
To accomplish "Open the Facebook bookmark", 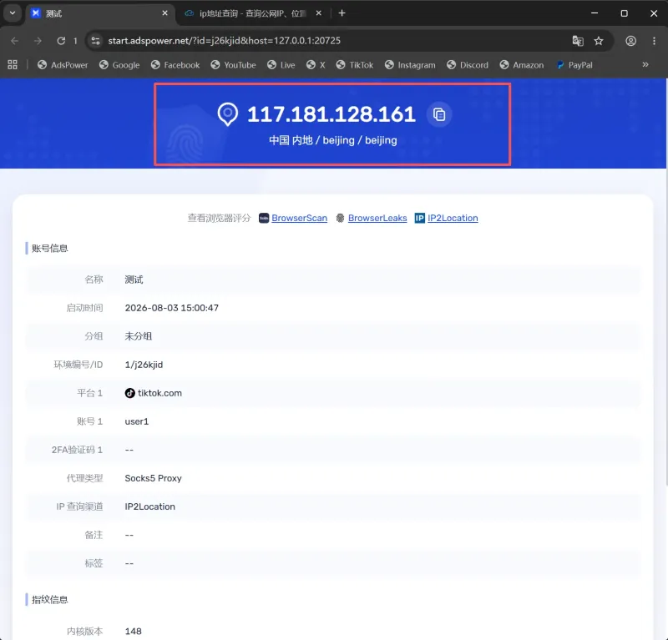I will [175, 65].
